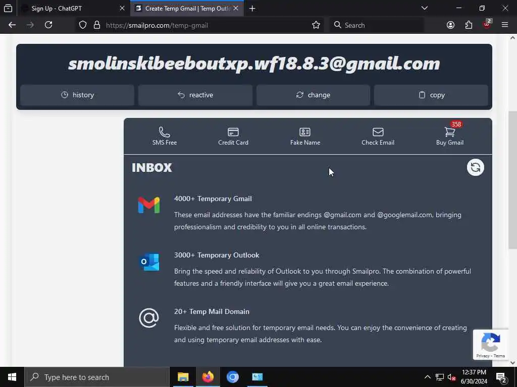View site security lock info
Image resolution: width=517 pixels, height=387 pixels.
pos(97,25)
